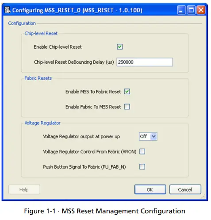This screenshot has height=220, width=211.
Task: Close the Configuring MSS_RESET_0 window
Action: point(201,10)
